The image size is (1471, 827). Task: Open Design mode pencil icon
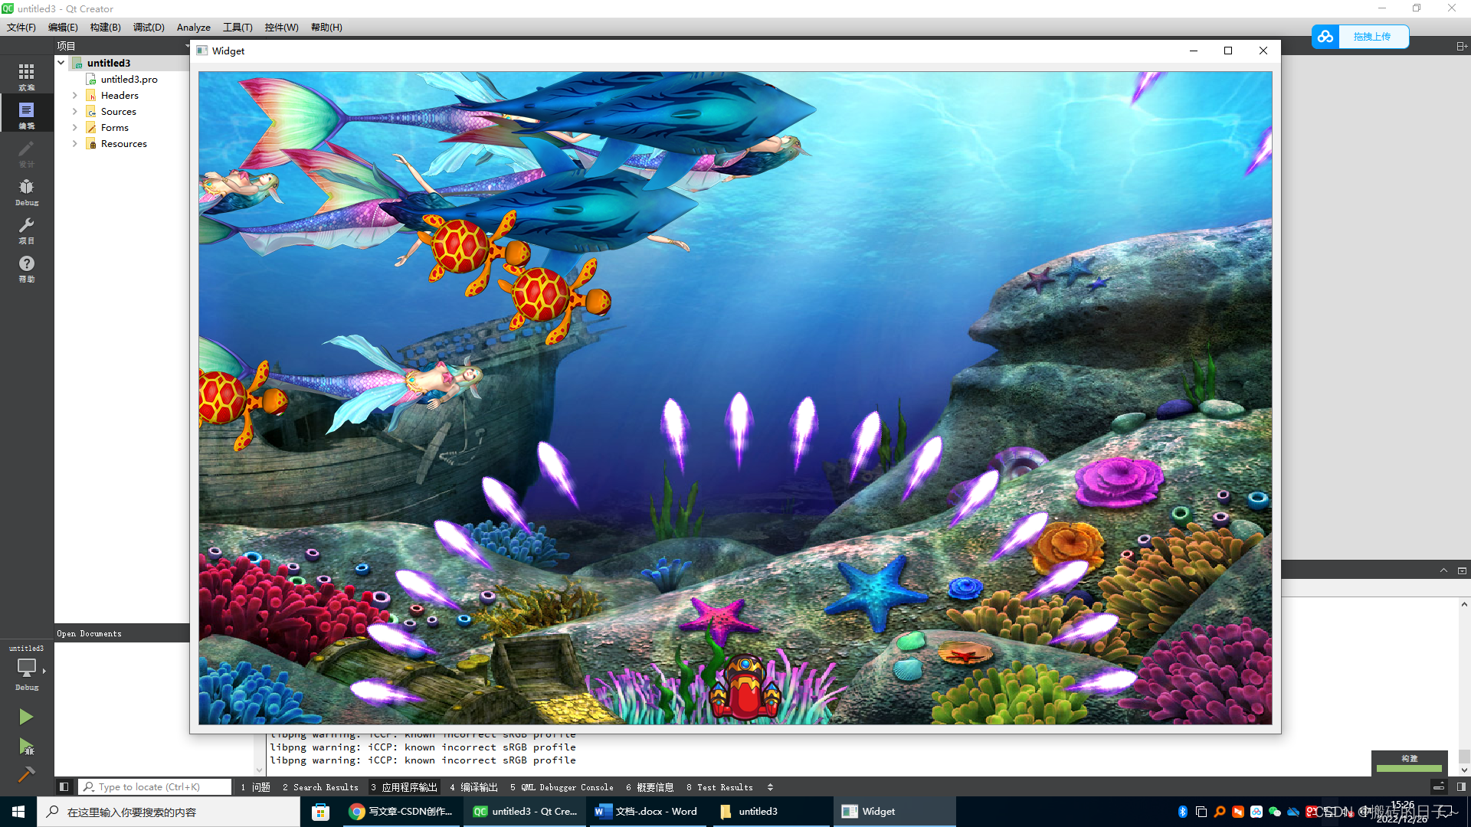point(27,153)
